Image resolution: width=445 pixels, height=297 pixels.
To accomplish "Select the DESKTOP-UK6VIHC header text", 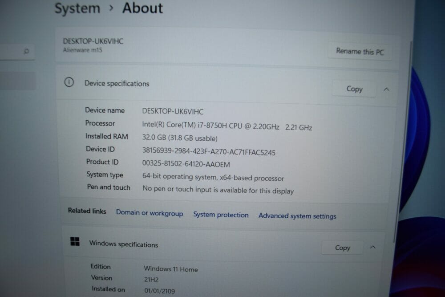I will pyautogui.click(x=93, y=41).
